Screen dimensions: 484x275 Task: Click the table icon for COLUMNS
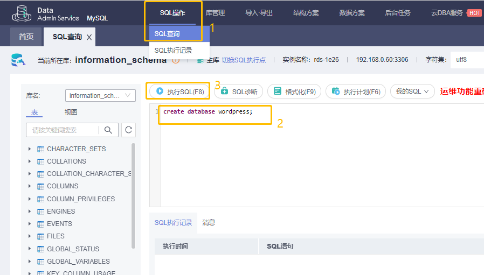(x=40, y=187)
